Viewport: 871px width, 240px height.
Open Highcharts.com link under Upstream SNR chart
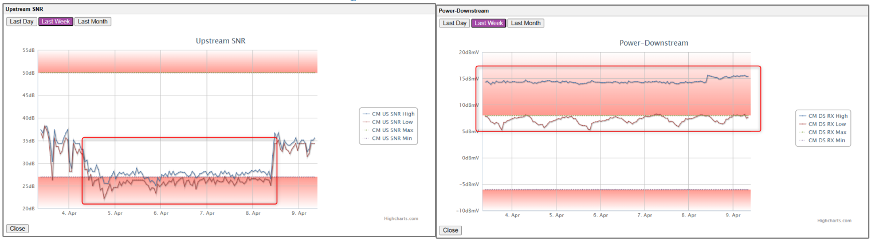401,218
